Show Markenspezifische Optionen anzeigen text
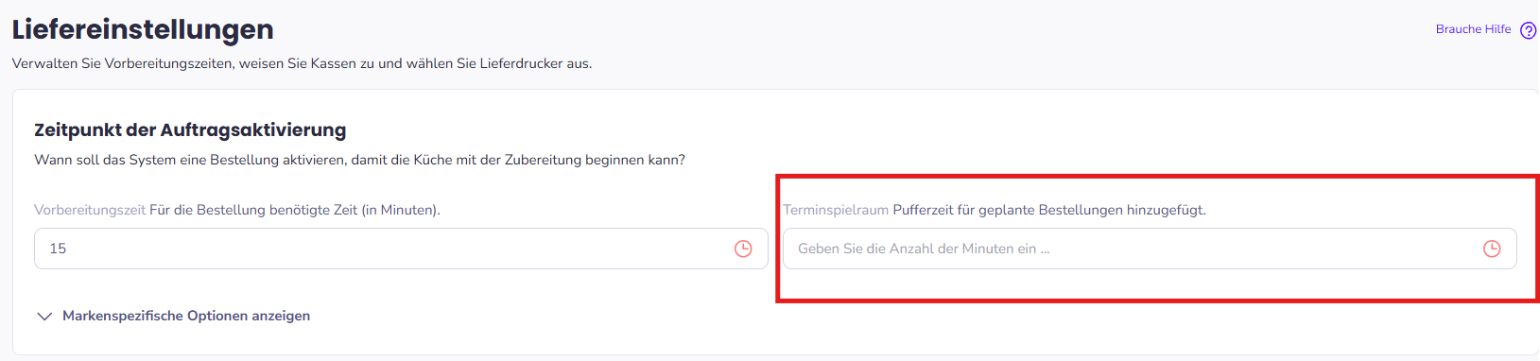 pos(186,316)
